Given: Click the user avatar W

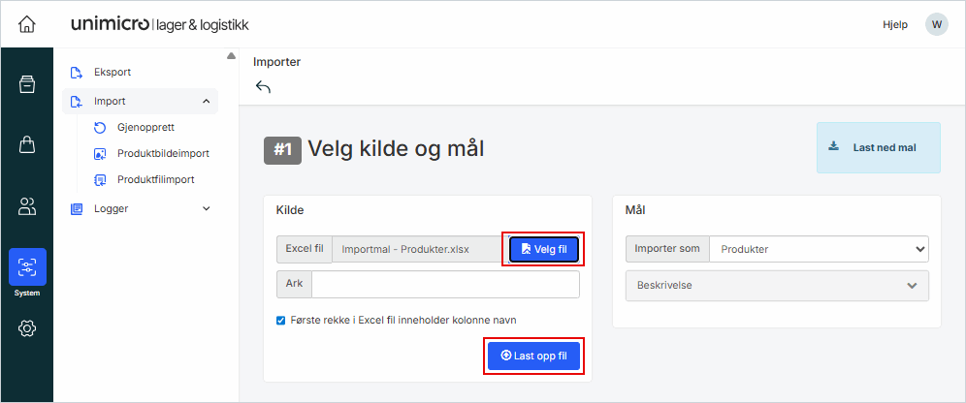Looking at the screenshot, I should coord(936,24).
